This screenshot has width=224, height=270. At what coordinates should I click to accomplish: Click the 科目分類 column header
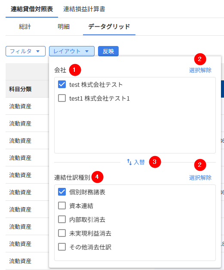[20, 89]
